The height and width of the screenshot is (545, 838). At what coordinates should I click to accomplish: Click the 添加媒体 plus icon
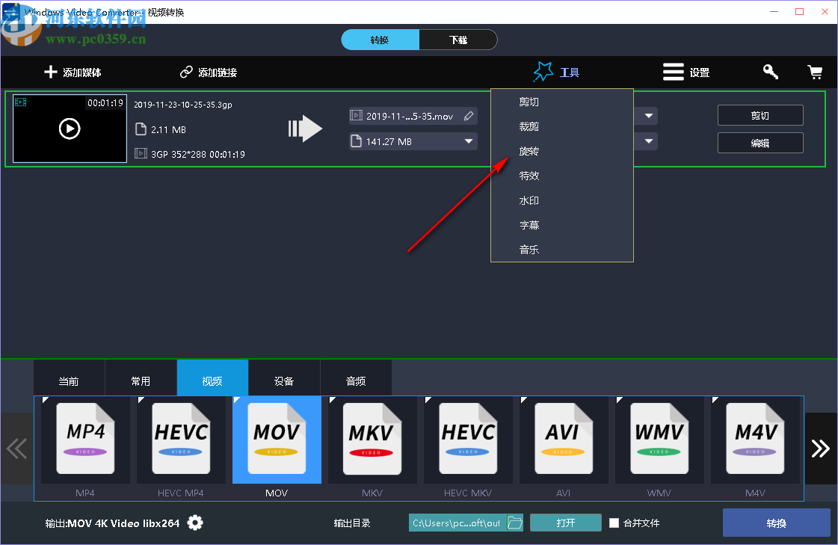50,72
